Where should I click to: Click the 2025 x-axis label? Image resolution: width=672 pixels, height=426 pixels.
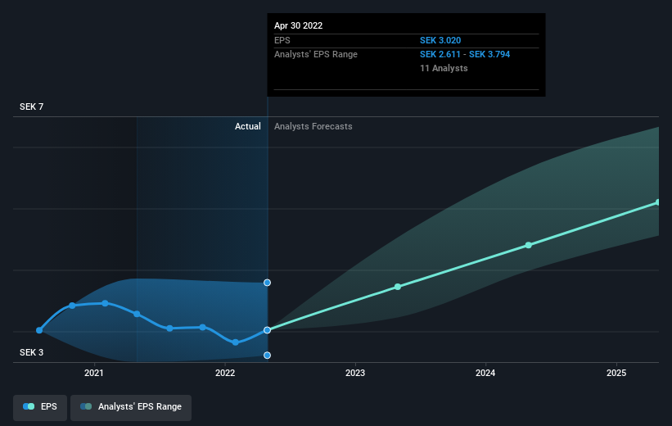tap(616, 373)
